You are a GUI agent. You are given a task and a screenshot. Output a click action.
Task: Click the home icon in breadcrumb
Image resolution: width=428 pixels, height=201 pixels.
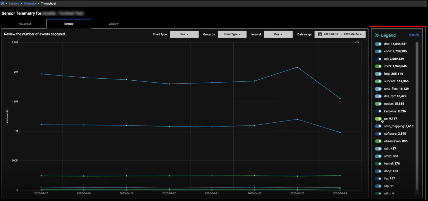point(3,3)
